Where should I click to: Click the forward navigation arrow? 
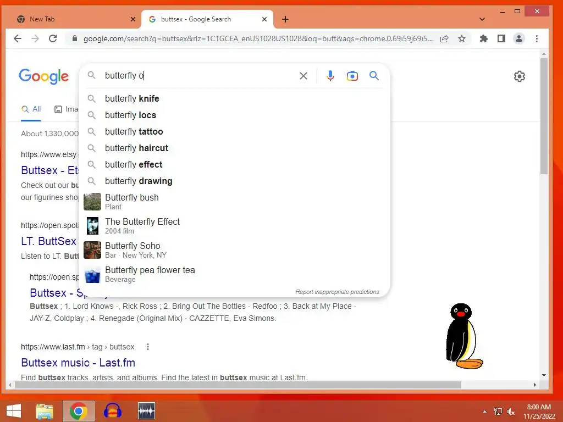pos(35,38)
